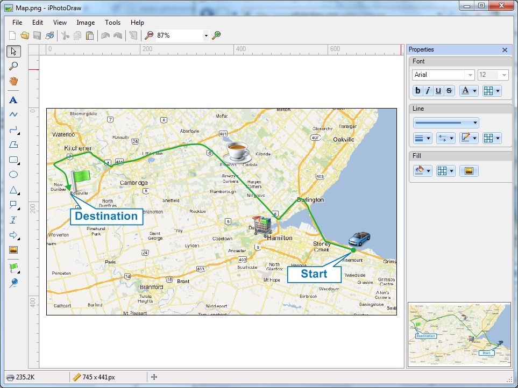Select the block arrow shape tool
The height and width of the screenshot is (388, 518).
13,235
